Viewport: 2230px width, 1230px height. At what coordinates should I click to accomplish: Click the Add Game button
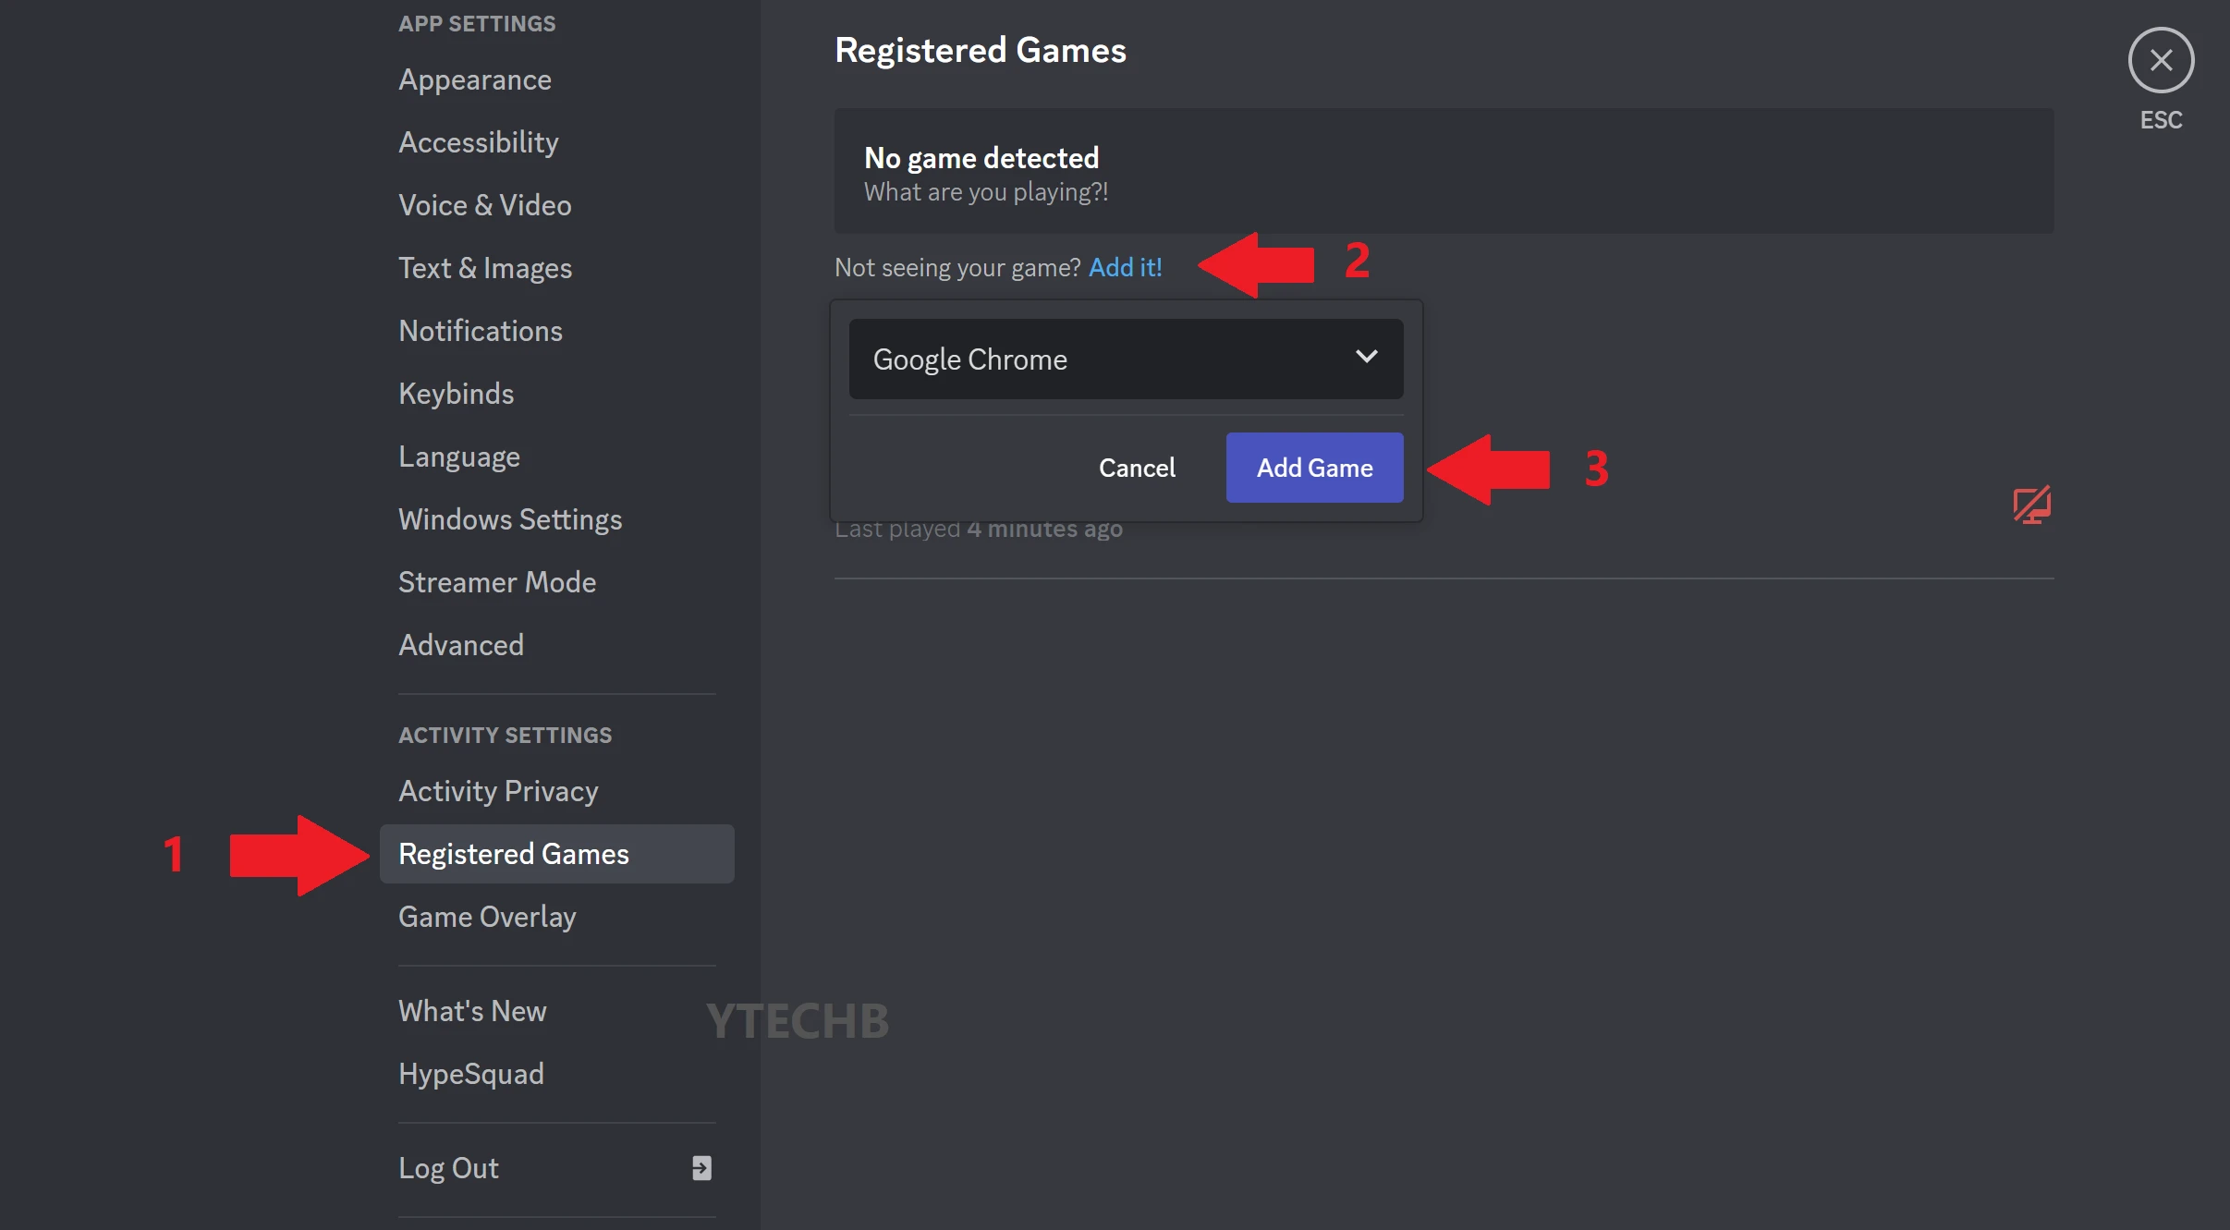coord(1313,468)
